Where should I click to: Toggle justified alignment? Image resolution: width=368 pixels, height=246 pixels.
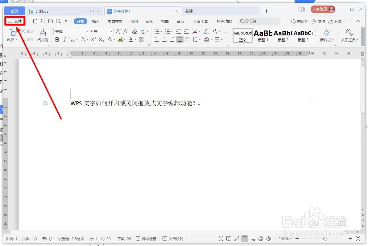click(180, 40)
